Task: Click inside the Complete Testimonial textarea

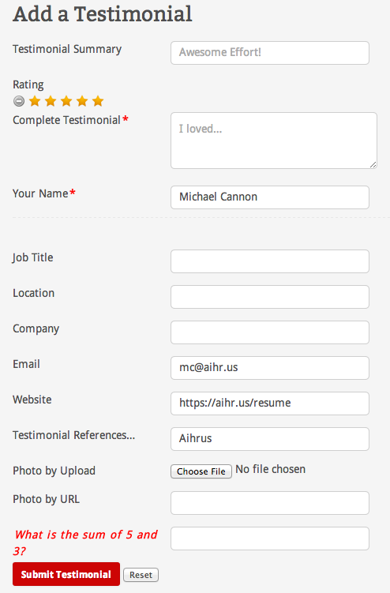Action: pos(274,141)
